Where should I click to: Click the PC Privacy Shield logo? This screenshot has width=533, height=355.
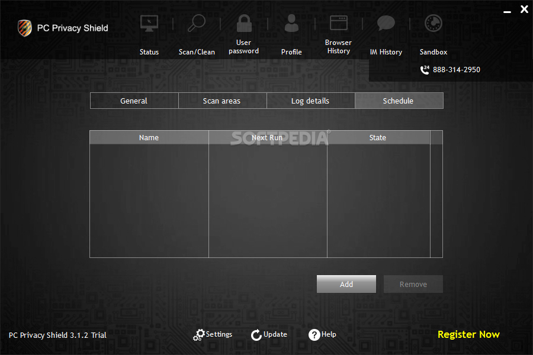(x=25, y=28)
